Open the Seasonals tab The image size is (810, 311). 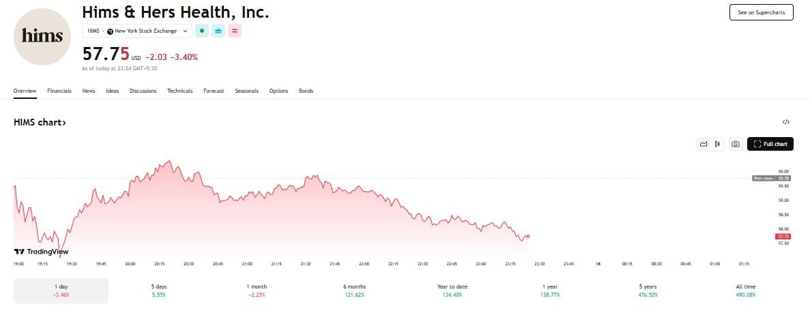pyautogui.click(x=246, y=91)
